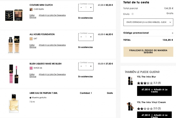
Task: Add YSL The Inks Vinyl Cream to basket
Action: pyautogui.click(x=154, y=115)
